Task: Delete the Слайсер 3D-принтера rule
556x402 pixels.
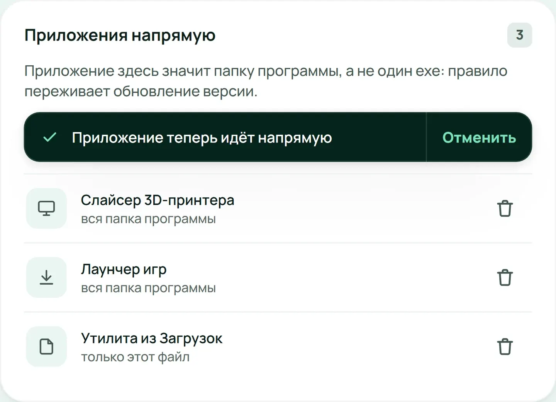Action: point(505,209)
